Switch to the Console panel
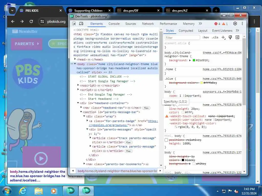The width and height of the screenshot is (262, 196). click(114, 24)
